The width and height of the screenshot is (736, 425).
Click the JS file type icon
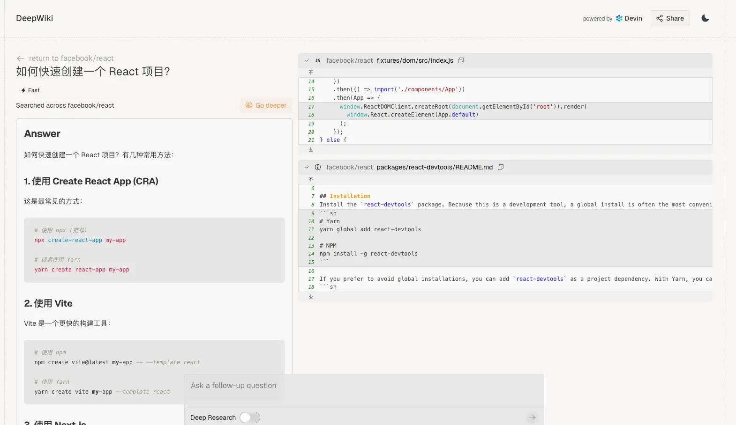(x=318, y=60)
